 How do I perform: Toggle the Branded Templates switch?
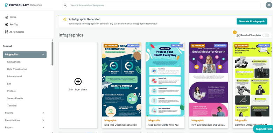(266, 35)
